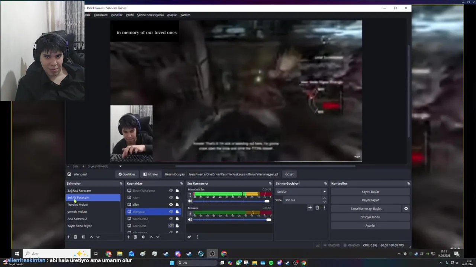This screenshot has width=476, height=267.
Task: Decrease transition Süre with down arrow
Action: click(x=324, y=202)
